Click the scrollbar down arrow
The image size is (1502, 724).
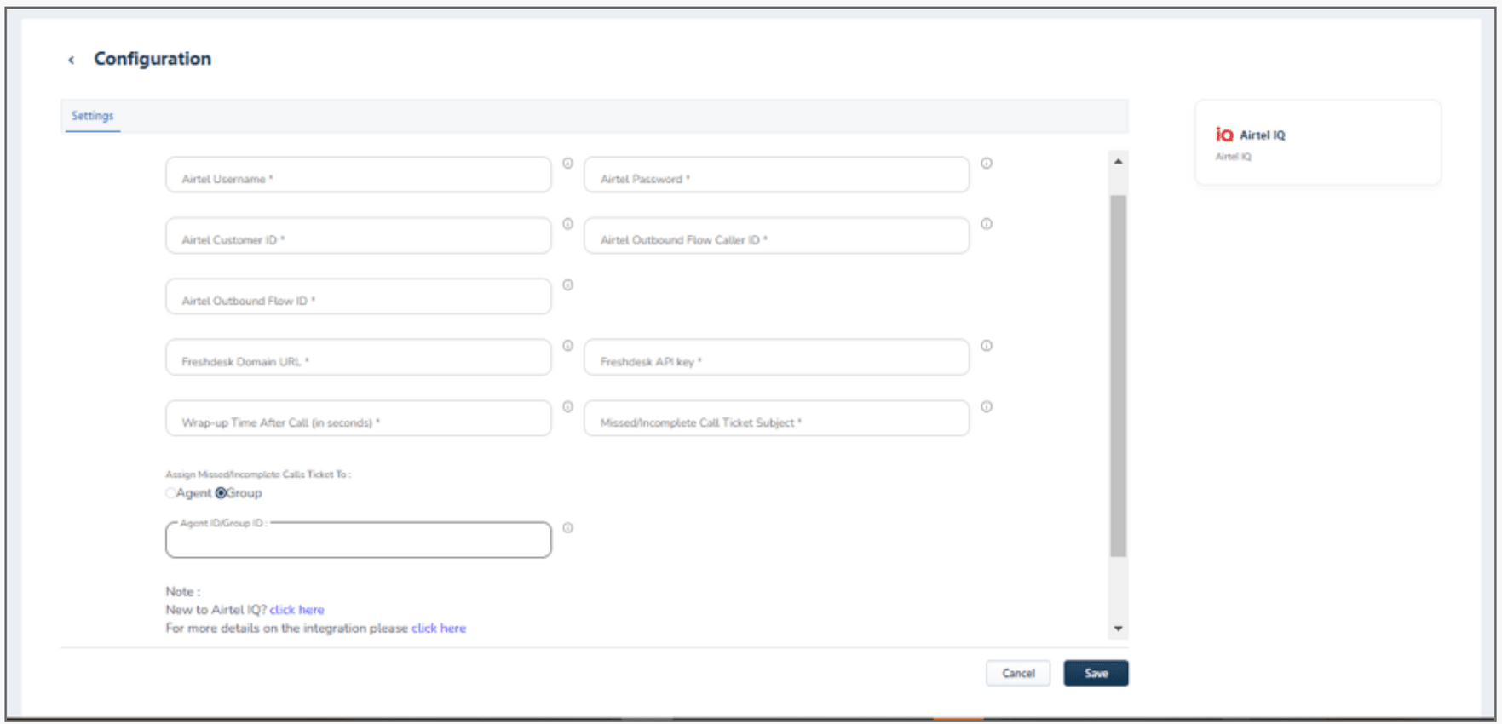1118,629
